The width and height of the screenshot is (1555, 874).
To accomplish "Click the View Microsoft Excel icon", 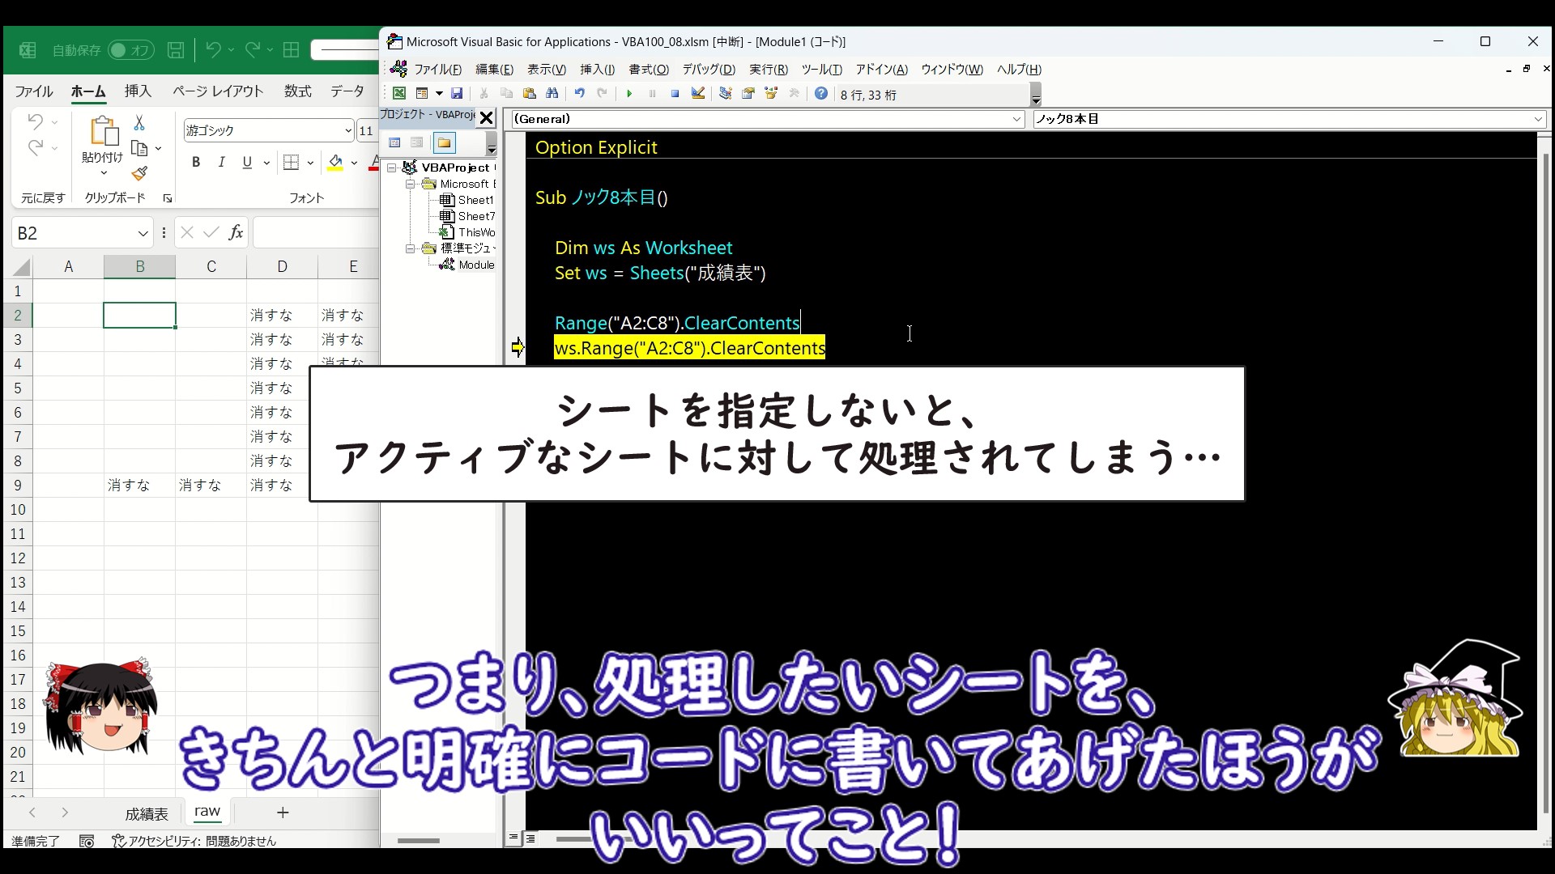I will click(399, 94).
